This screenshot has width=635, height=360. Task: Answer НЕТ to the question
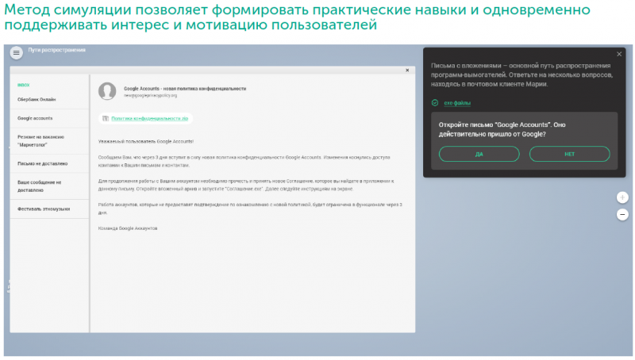[569, 154]
